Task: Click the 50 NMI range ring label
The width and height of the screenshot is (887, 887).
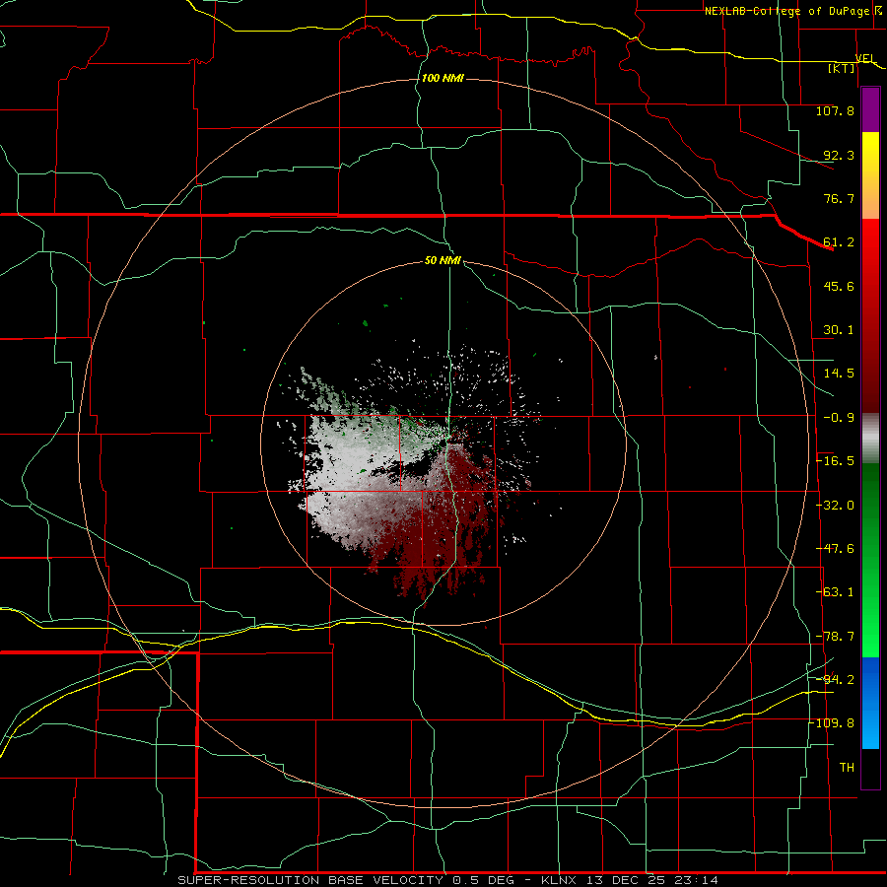Action: coord(443,261)
